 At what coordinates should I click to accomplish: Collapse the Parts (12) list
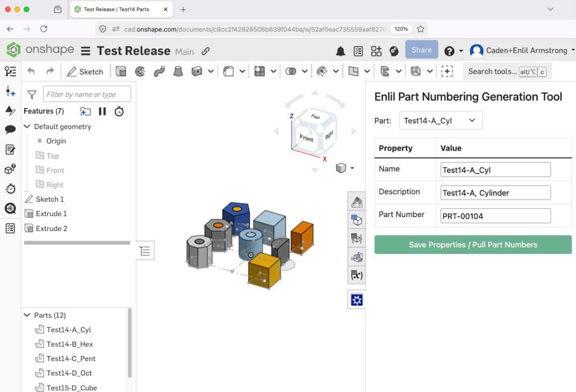[x=27, y=315]
